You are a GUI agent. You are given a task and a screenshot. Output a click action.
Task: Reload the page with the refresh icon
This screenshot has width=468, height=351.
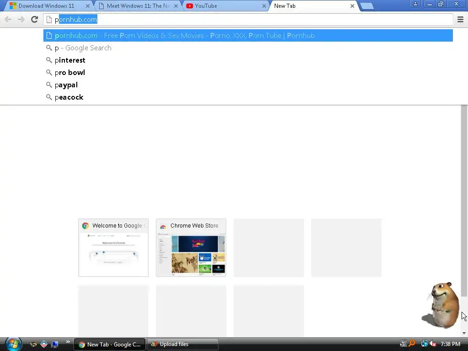(x=35, y=19)
